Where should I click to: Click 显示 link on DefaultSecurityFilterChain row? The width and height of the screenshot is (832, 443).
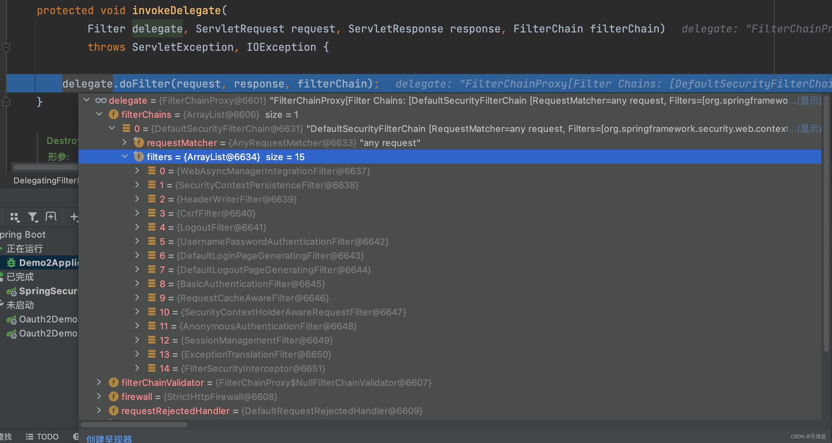(x=809, y=129)
